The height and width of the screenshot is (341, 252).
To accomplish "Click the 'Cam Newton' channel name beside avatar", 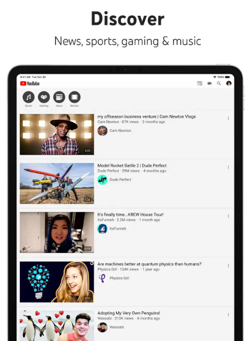I will click(x=120, y=131).
